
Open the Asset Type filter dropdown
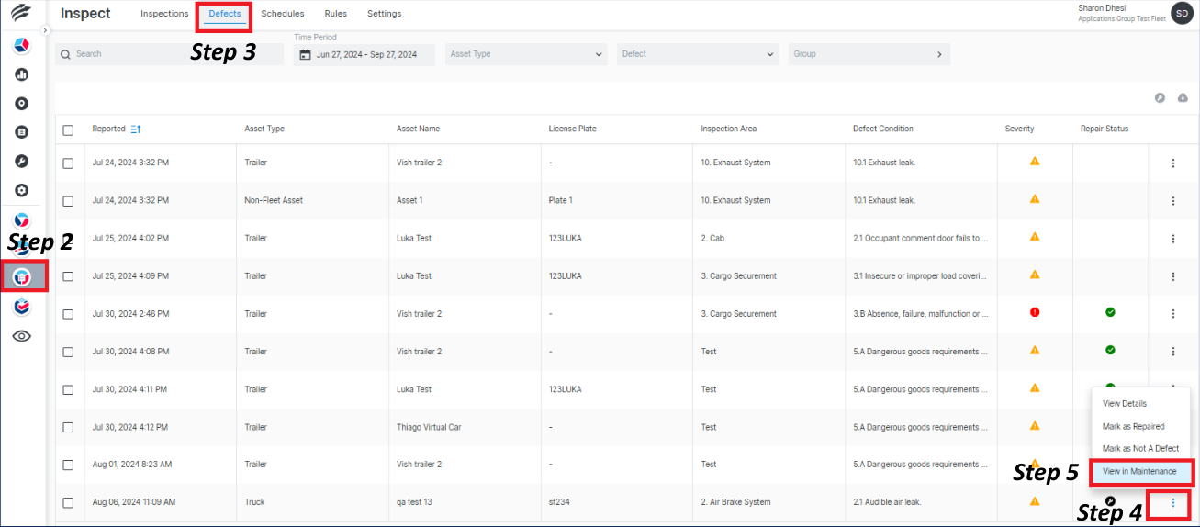pos(527,54)
